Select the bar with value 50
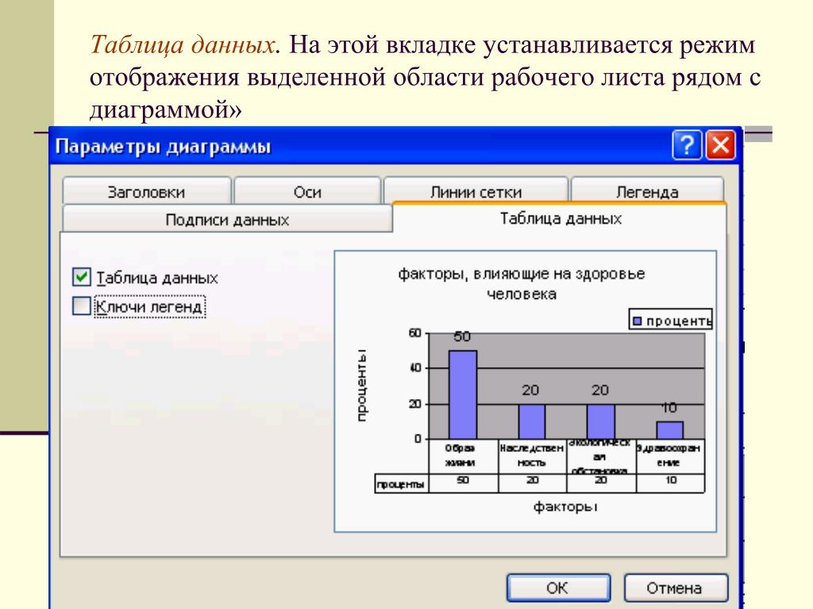 coord(463,395)
